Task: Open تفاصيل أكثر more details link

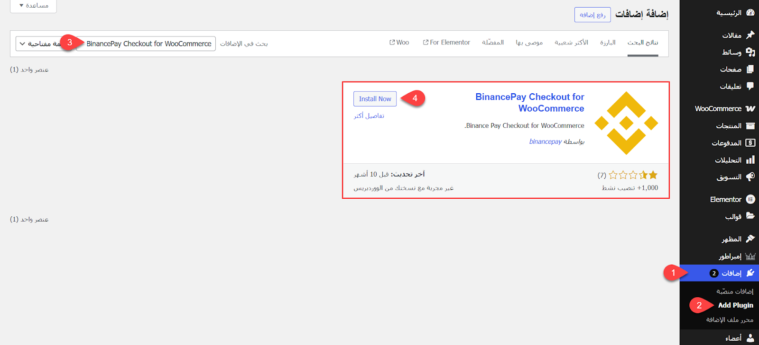Action: pyautogui.click(x=369, y=115)
